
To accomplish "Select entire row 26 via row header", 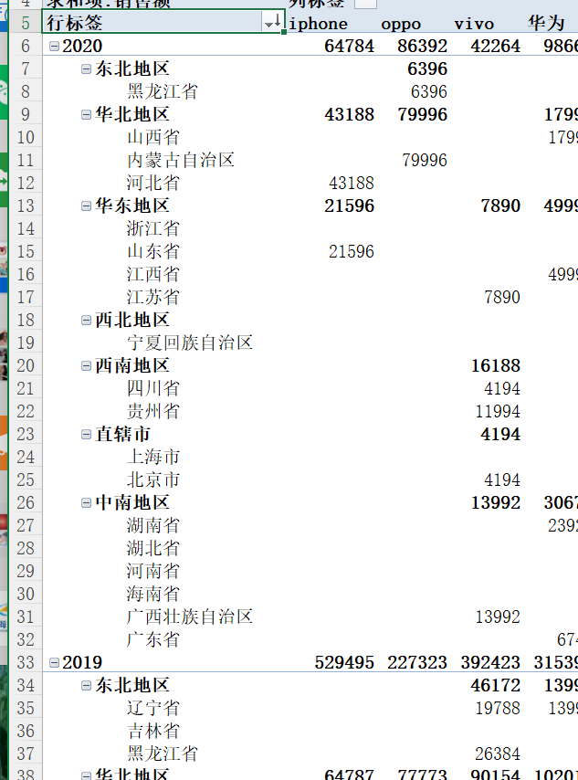I will coord(26,503).
